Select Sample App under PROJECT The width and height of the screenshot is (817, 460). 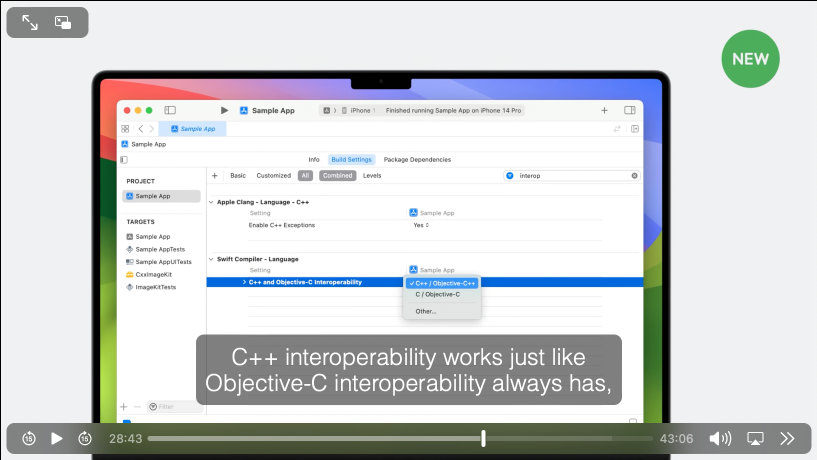point(161,196)
